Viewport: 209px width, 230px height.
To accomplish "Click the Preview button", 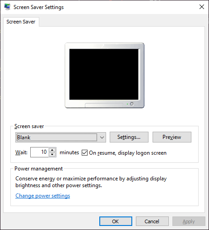I will coord(172,137).
